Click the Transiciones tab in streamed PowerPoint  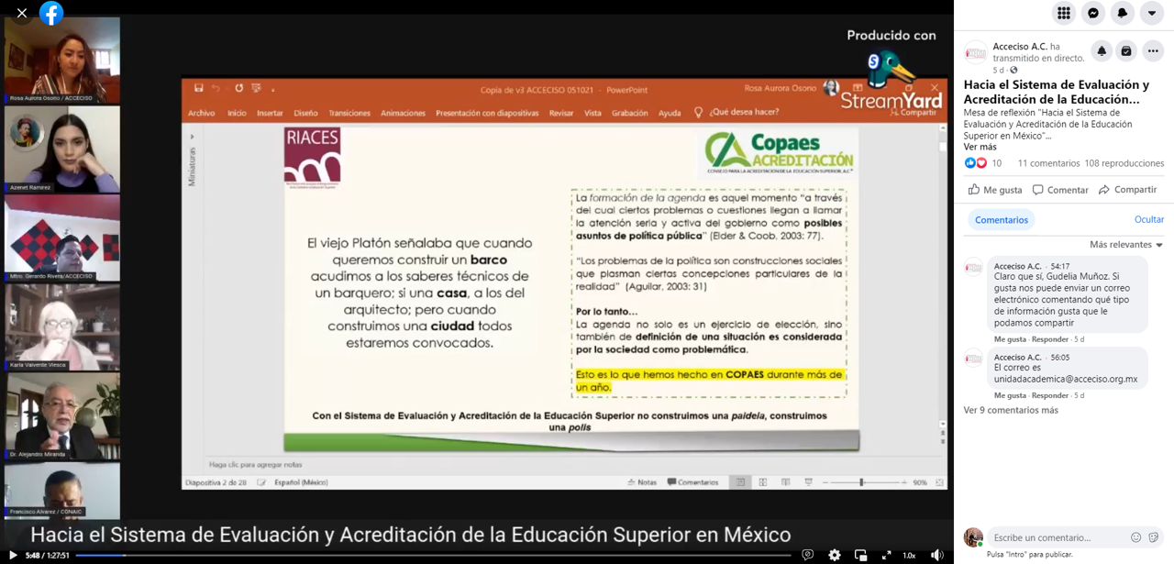(x=349, y=113)
